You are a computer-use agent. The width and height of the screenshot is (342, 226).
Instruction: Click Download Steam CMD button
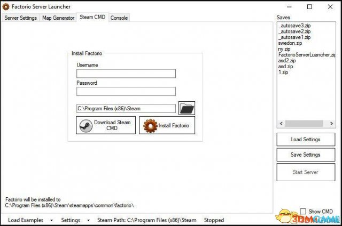tap(106, 125)
